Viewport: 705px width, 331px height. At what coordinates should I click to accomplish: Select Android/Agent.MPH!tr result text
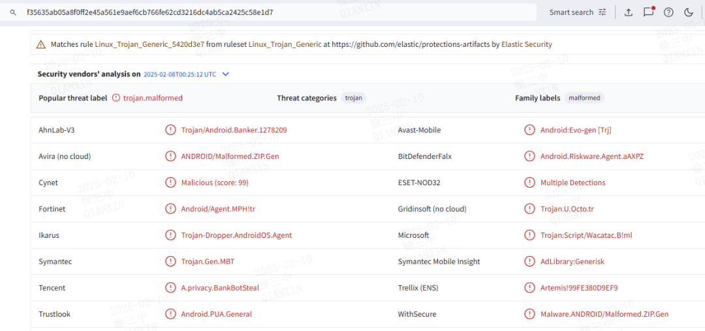(x=219, y=209)
